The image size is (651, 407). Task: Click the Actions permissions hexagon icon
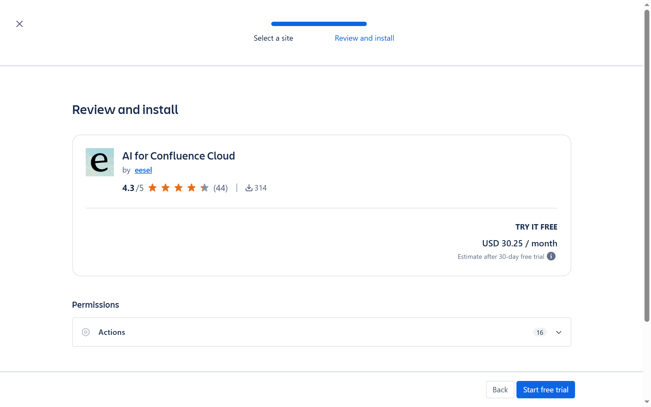(86, 332)
